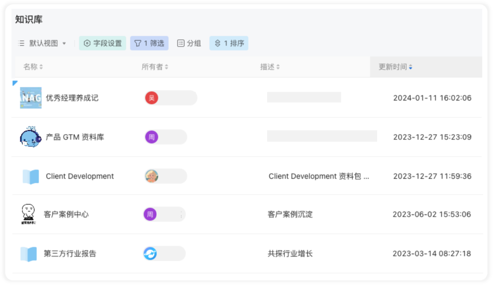Sort by the 所有者 column header
This screenshot has width=493, height=285.
pos(155,67)
